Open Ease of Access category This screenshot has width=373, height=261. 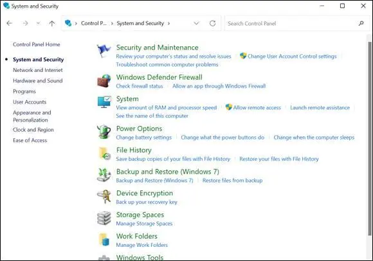tap(30, 141)
